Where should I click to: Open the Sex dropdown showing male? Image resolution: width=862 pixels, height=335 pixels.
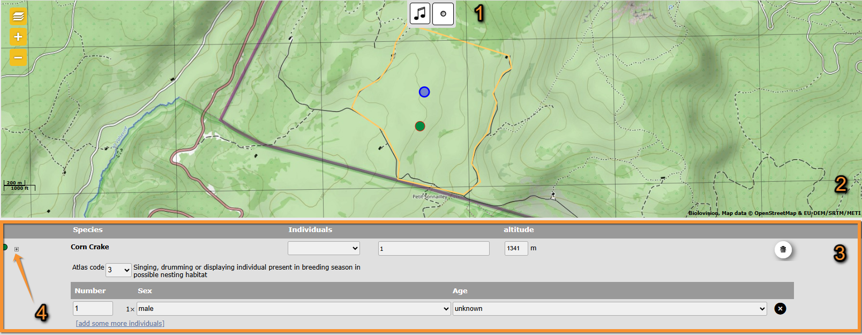pyautogui.click(x=293, y=309)
